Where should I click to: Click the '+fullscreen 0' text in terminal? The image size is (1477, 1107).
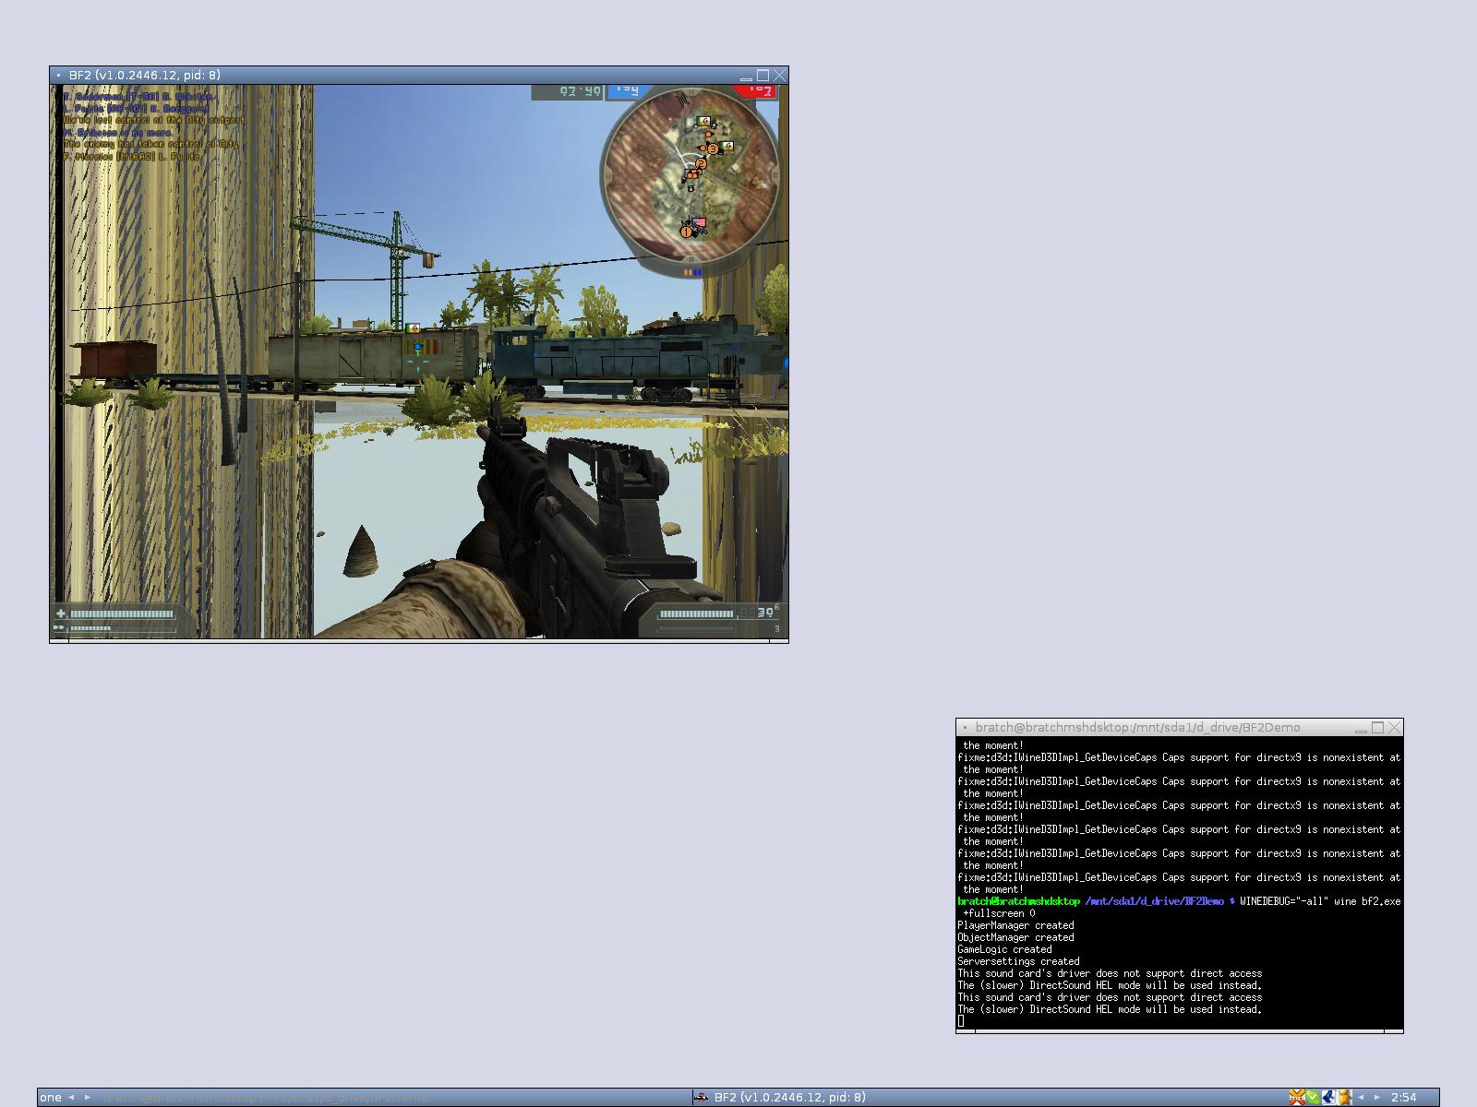(1000, 913)
